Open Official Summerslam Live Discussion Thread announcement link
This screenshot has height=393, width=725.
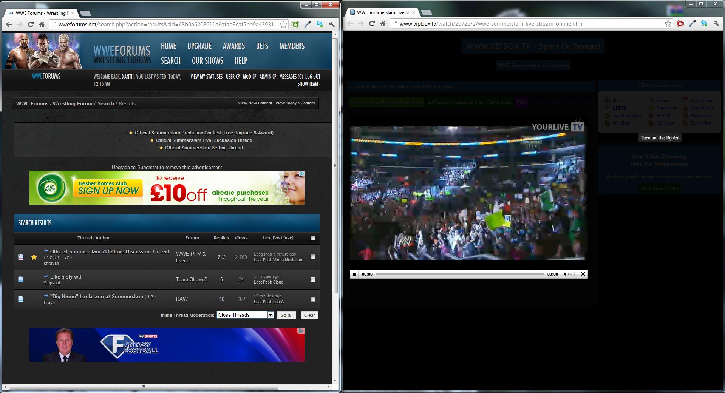204,140
